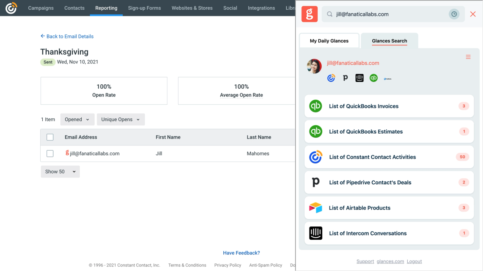
Task: Open the Campaigns menu
Action: point(41,8)
